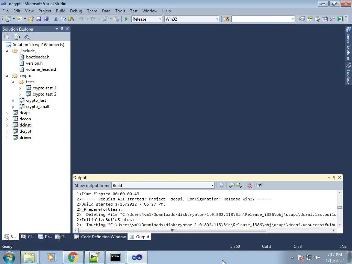
Task: Toggle word wrap in the Output pane
Action: [x=259, y=185]
